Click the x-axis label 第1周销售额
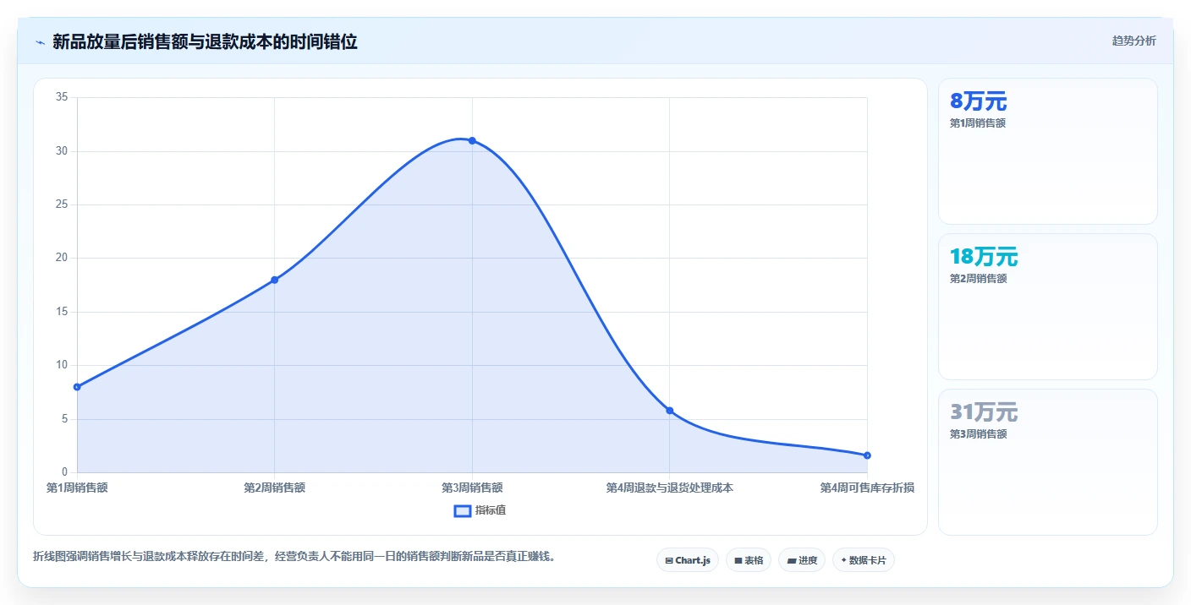Screen dimensions: 1191x605 click(x=77, y=488)
